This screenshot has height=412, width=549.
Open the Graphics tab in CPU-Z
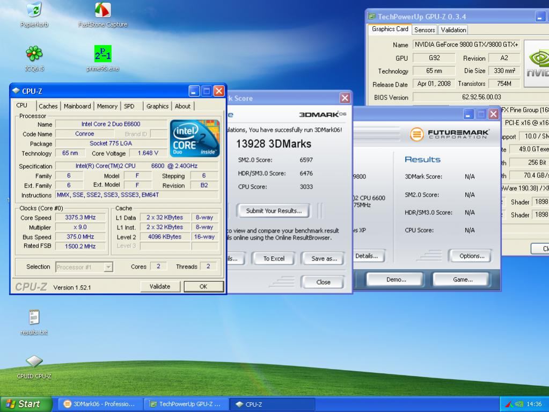click(x=157, y=106)
